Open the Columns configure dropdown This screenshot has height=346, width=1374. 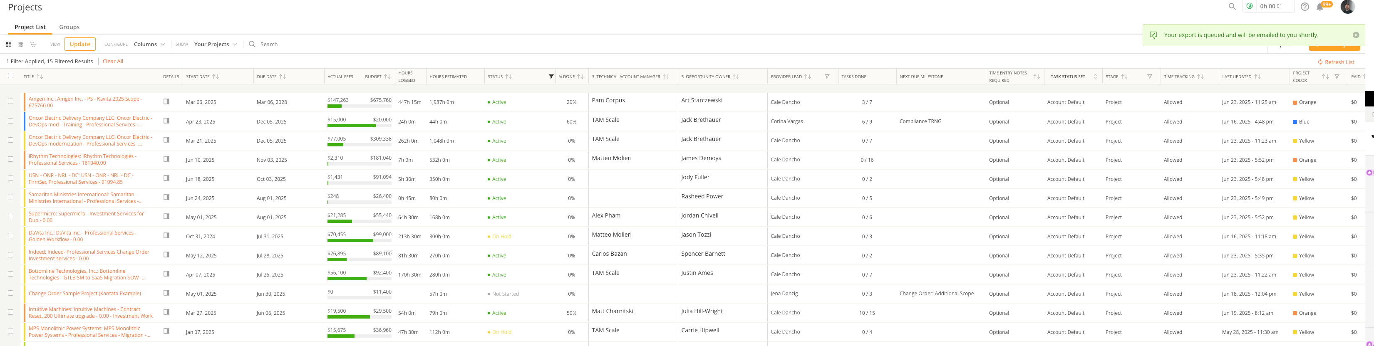coord(149,44)
